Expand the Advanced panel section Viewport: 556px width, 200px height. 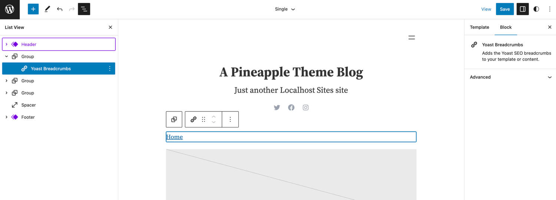coord(510,77)
